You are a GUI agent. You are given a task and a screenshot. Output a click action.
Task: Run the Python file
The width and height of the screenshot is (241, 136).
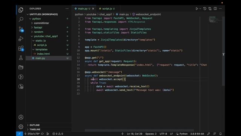[x=197, y=9]
